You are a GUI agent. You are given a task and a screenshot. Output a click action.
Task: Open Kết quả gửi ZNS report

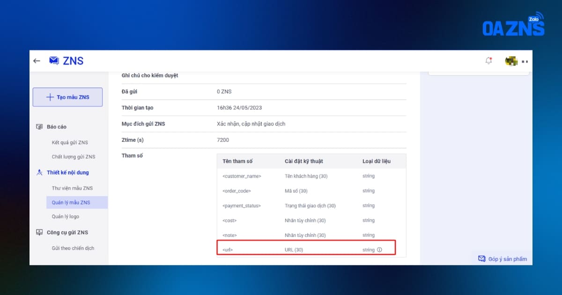(x=70, y=142)
